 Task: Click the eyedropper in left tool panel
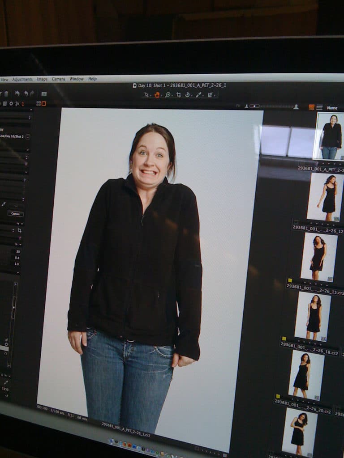4,204
